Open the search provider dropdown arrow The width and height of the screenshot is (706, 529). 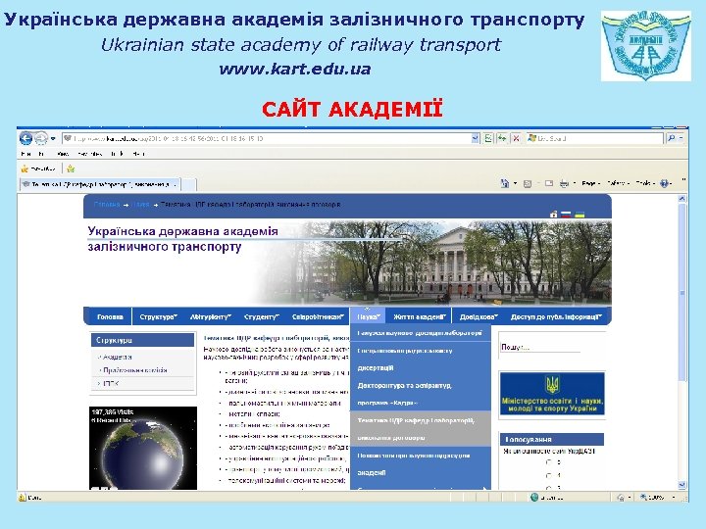681,138
